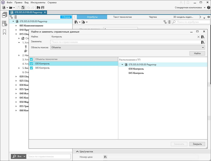
Task: Open reference catalog icon next to Заменить field
Action: (x=203, y=42)
